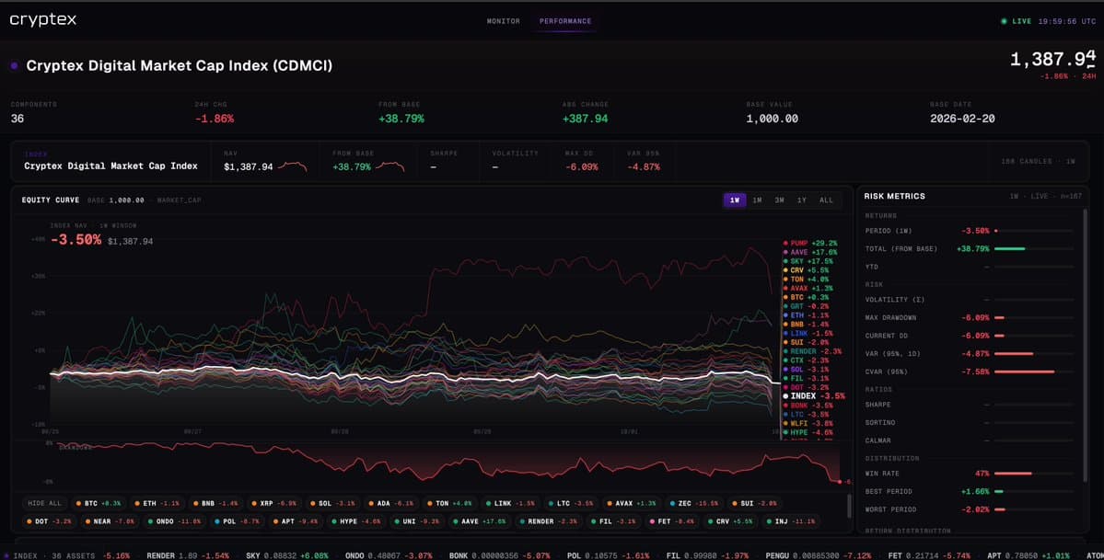
Task: Click SKY 0.08832 in the bottom ticker
Action: pyautogui.click(x=272, y=555)
